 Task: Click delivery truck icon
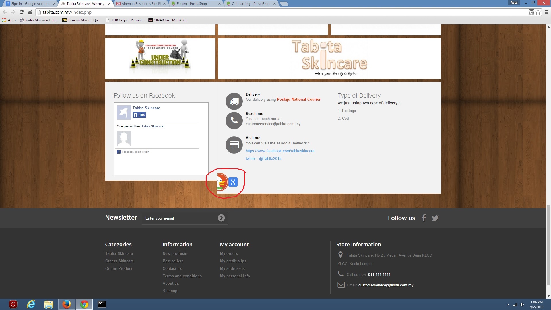pyautogui.click(x=234, y=101)
